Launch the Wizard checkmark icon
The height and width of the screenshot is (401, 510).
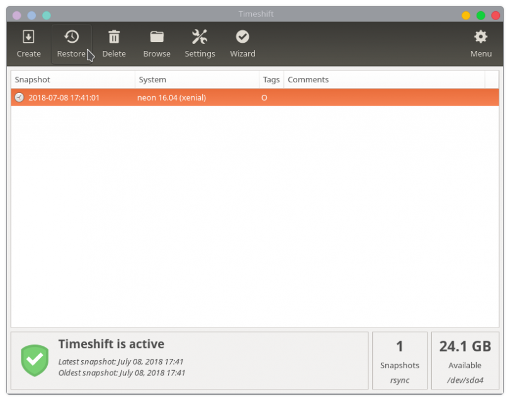pyautogui.click(x=242, y=36)
